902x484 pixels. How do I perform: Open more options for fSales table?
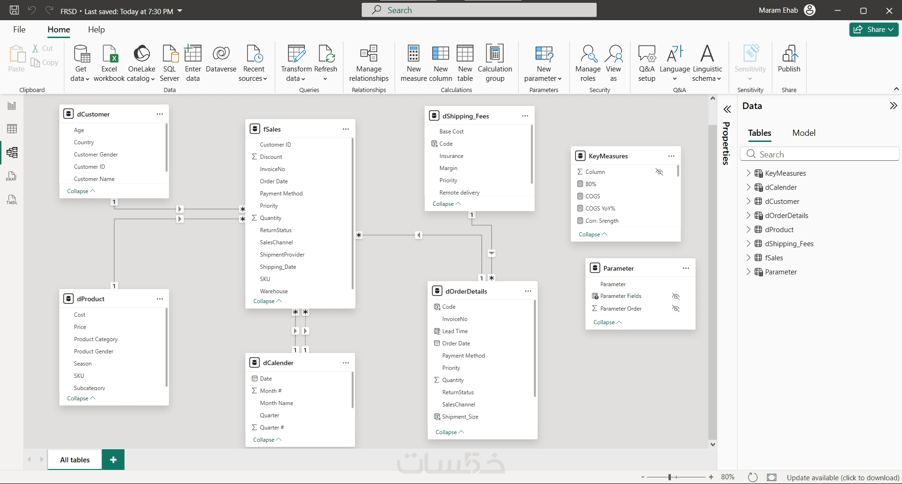346,129
